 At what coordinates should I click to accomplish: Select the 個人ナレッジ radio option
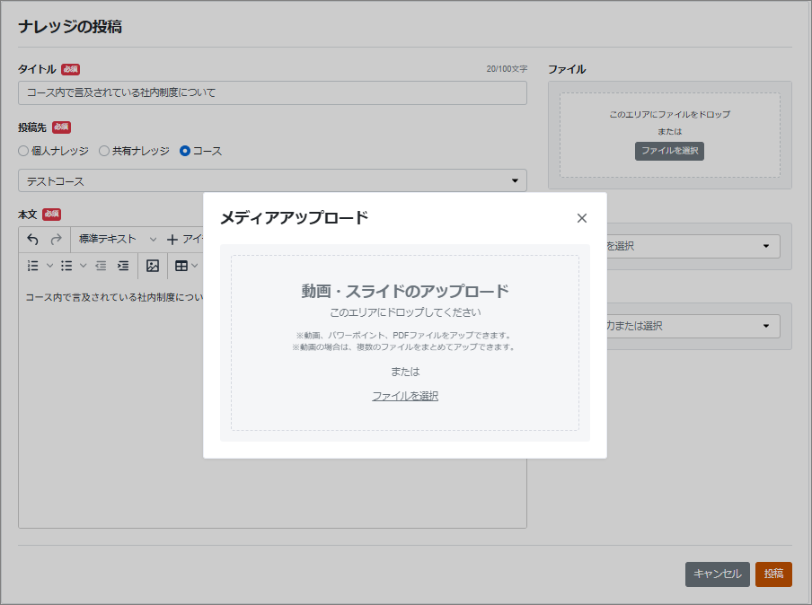24,151
